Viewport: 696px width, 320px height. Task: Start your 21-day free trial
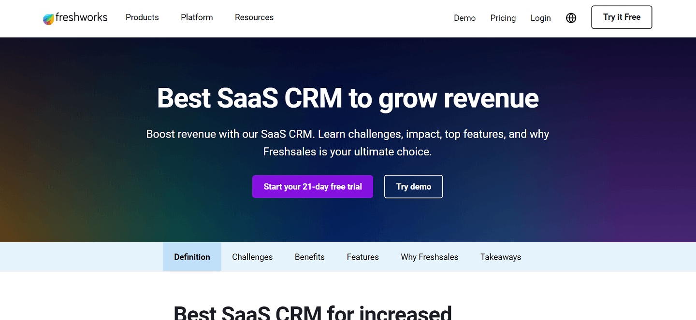tap(312, 186)
